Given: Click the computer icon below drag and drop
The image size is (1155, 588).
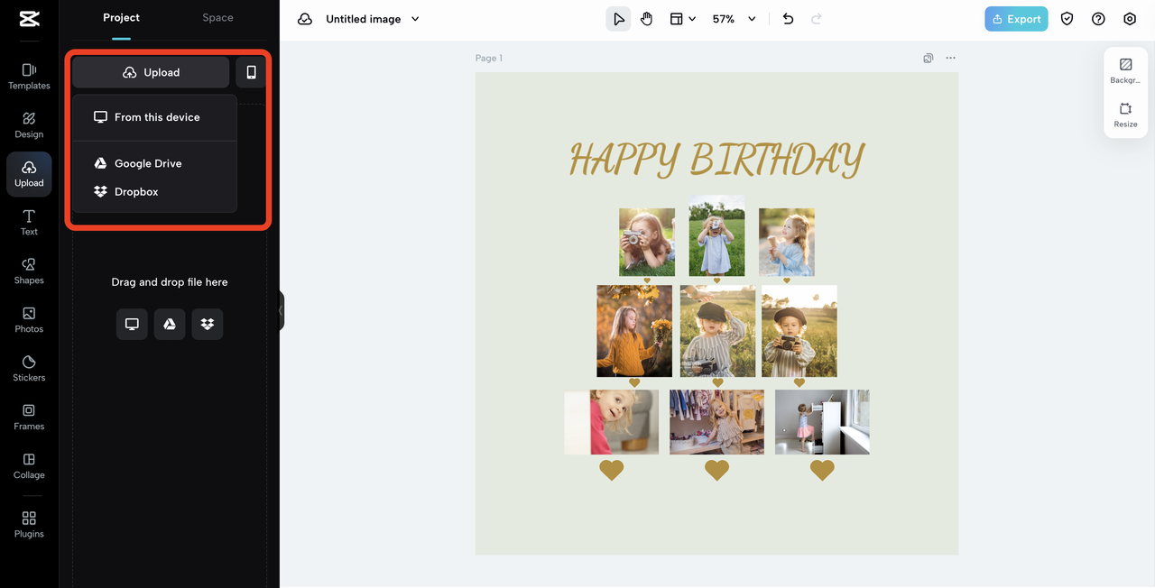Looking at the screenshot, I should pyautogui.click(x=132, y=325).
